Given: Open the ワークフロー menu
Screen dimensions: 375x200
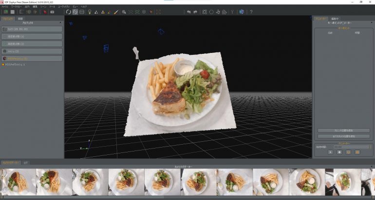Looking at the screenshot, I should coord(17,7).
